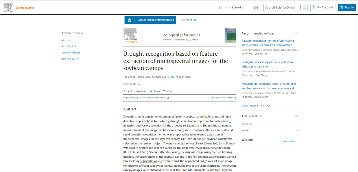Click the ScienceDirect tree logo
Viewport: 358px width, 172px height.
pyautogui.click(x=8, y=8)
